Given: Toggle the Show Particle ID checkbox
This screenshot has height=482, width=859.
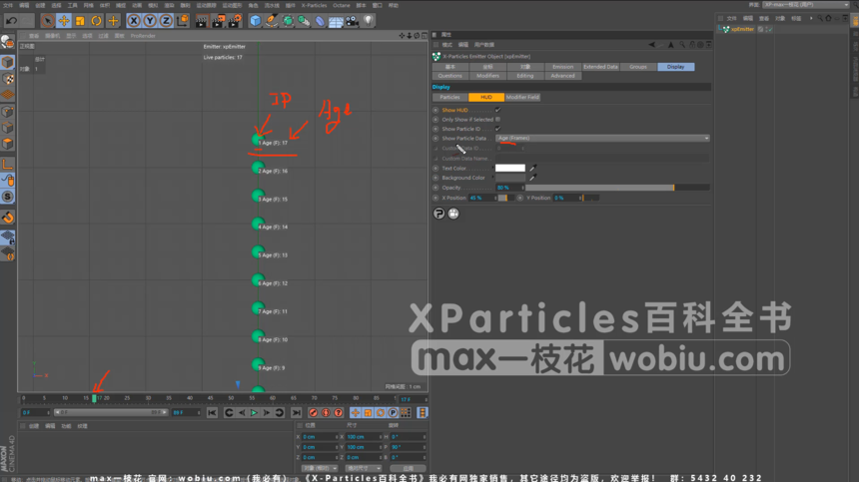Looking at the screenshot, I should [x=498, y=129].
